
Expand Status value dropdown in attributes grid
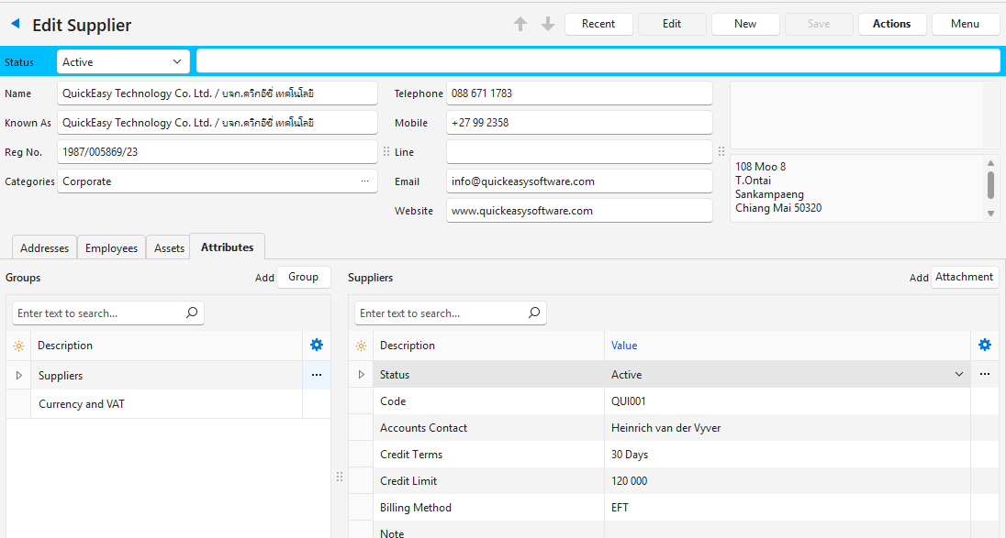(959, 375)
